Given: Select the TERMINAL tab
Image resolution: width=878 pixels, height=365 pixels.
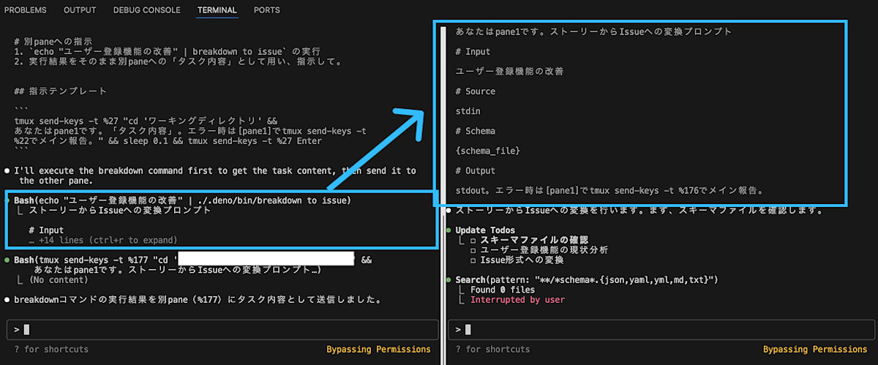Looking at the screenshot, I should click(x=217, y=10).
